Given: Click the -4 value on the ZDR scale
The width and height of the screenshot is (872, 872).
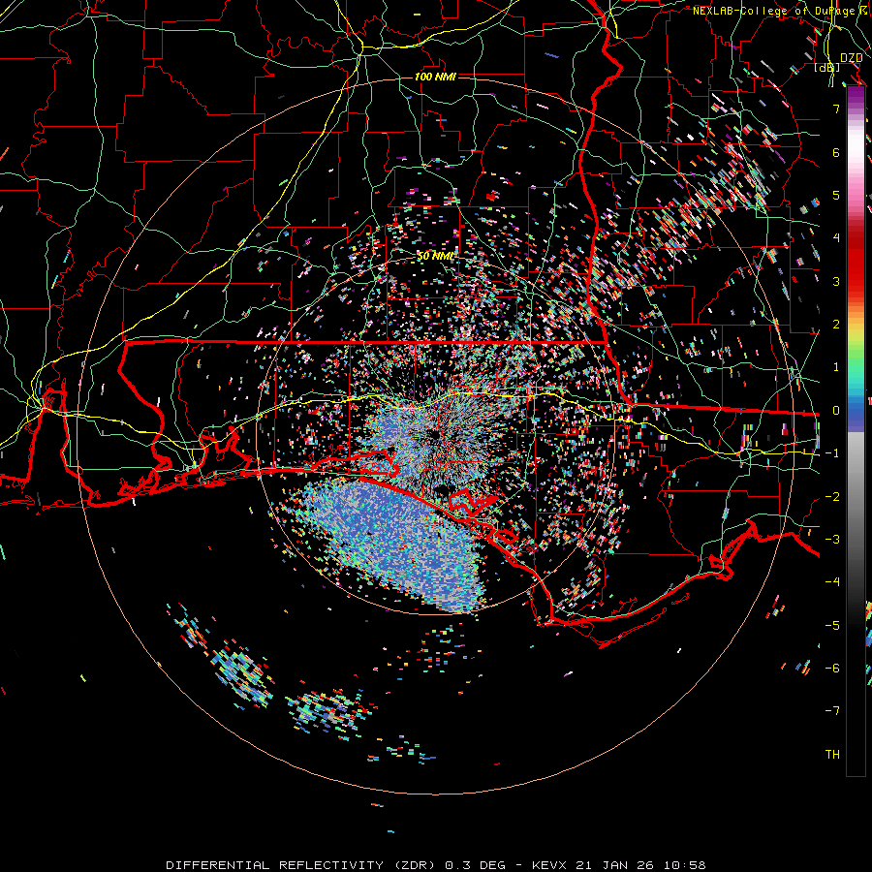Looking at the screenshot, I should click(x=832, y=582).
